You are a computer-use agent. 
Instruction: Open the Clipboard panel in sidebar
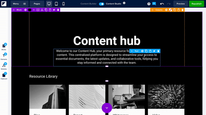[4, 76]
